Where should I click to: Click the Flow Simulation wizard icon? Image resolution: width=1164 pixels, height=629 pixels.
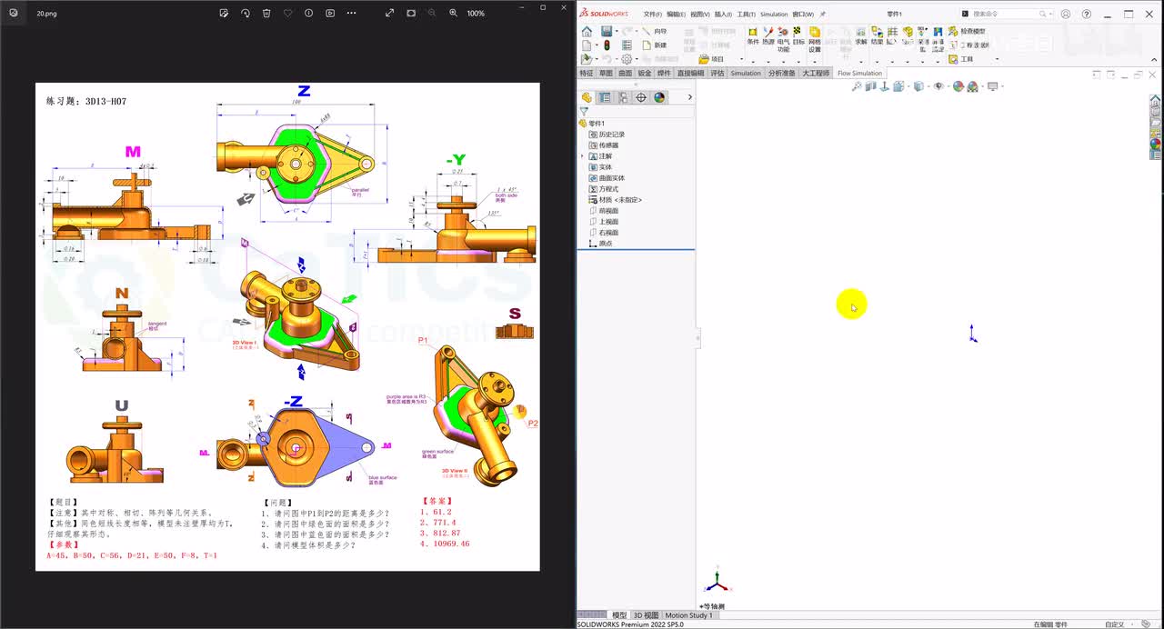[647, 32]
